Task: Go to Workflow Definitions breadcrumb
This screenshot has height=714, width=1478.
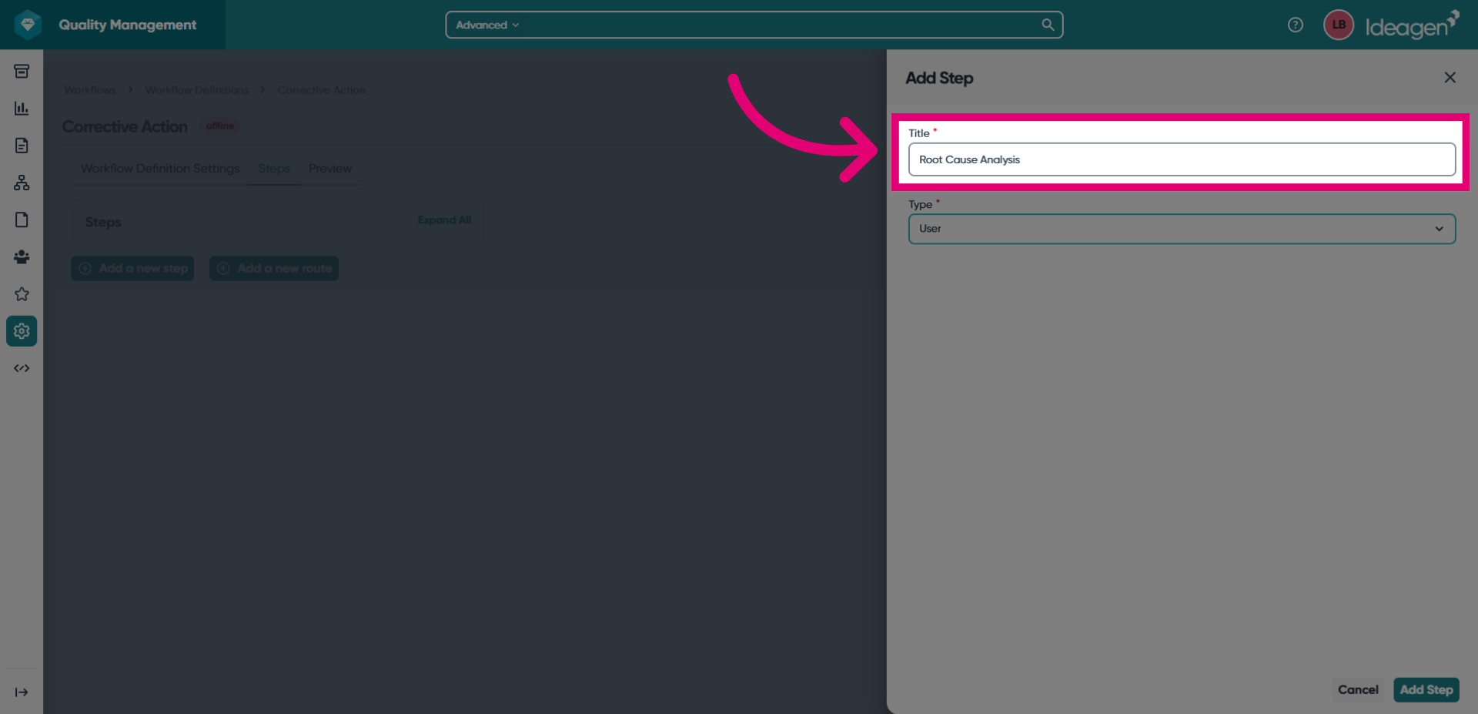Action: [197, 90]
